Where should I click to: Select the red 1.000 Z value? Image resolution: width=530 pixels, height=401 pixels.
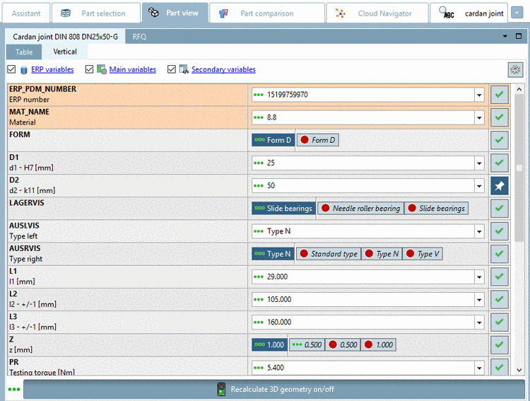[379, 345]
